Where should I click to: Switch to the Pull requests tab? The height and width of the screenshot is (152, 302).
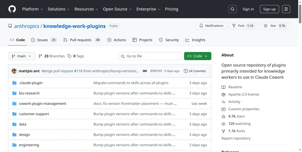click(82, 40)
